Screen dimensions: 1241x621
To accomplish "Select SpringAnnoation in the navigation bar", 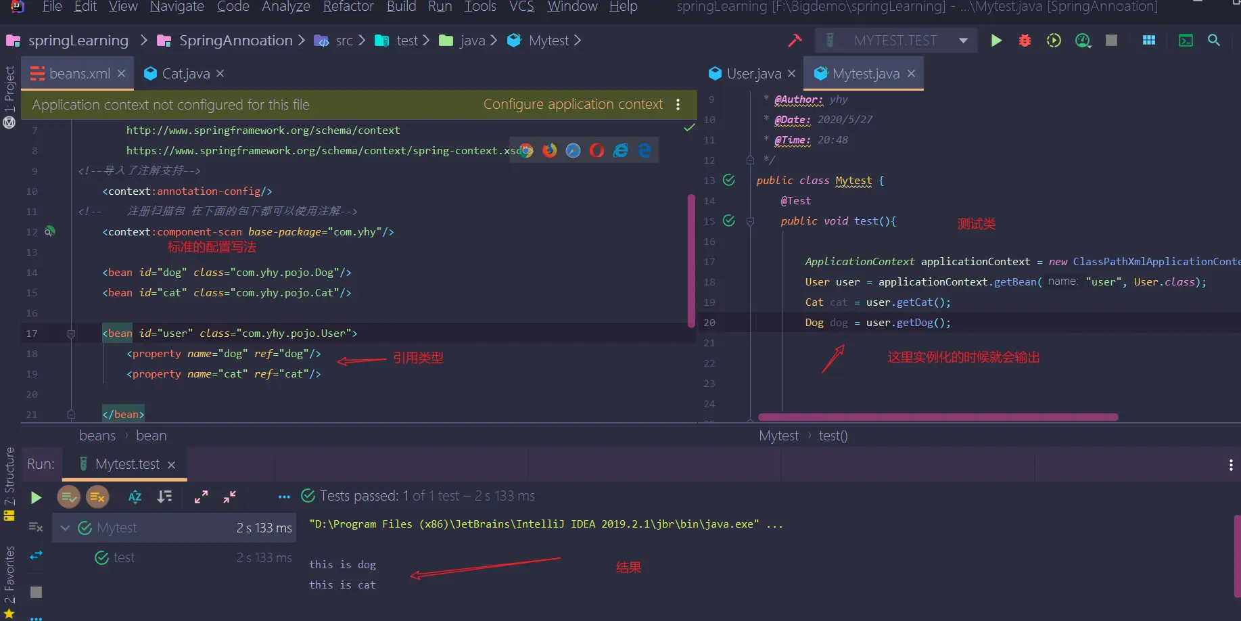I will point(235,41).
